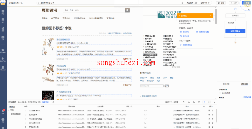Image resolution: width=252 pixels, height=129 pixels.
Task: Click the document icon left of 浏览模式
Action: coord(182,3)
